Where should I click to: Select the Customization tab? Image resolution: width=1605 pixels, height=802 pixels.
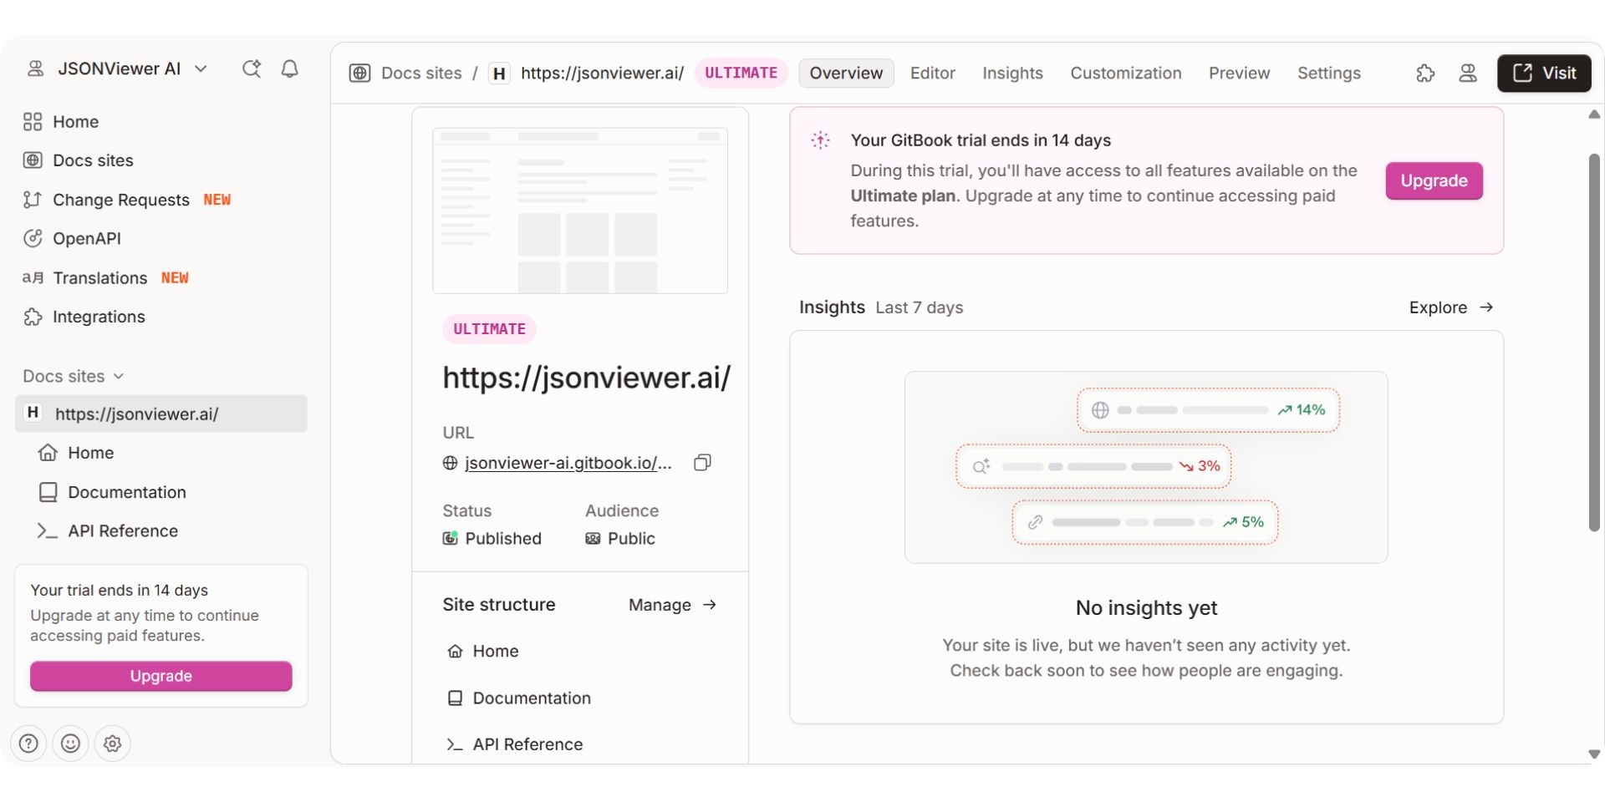click(1125, 73)
